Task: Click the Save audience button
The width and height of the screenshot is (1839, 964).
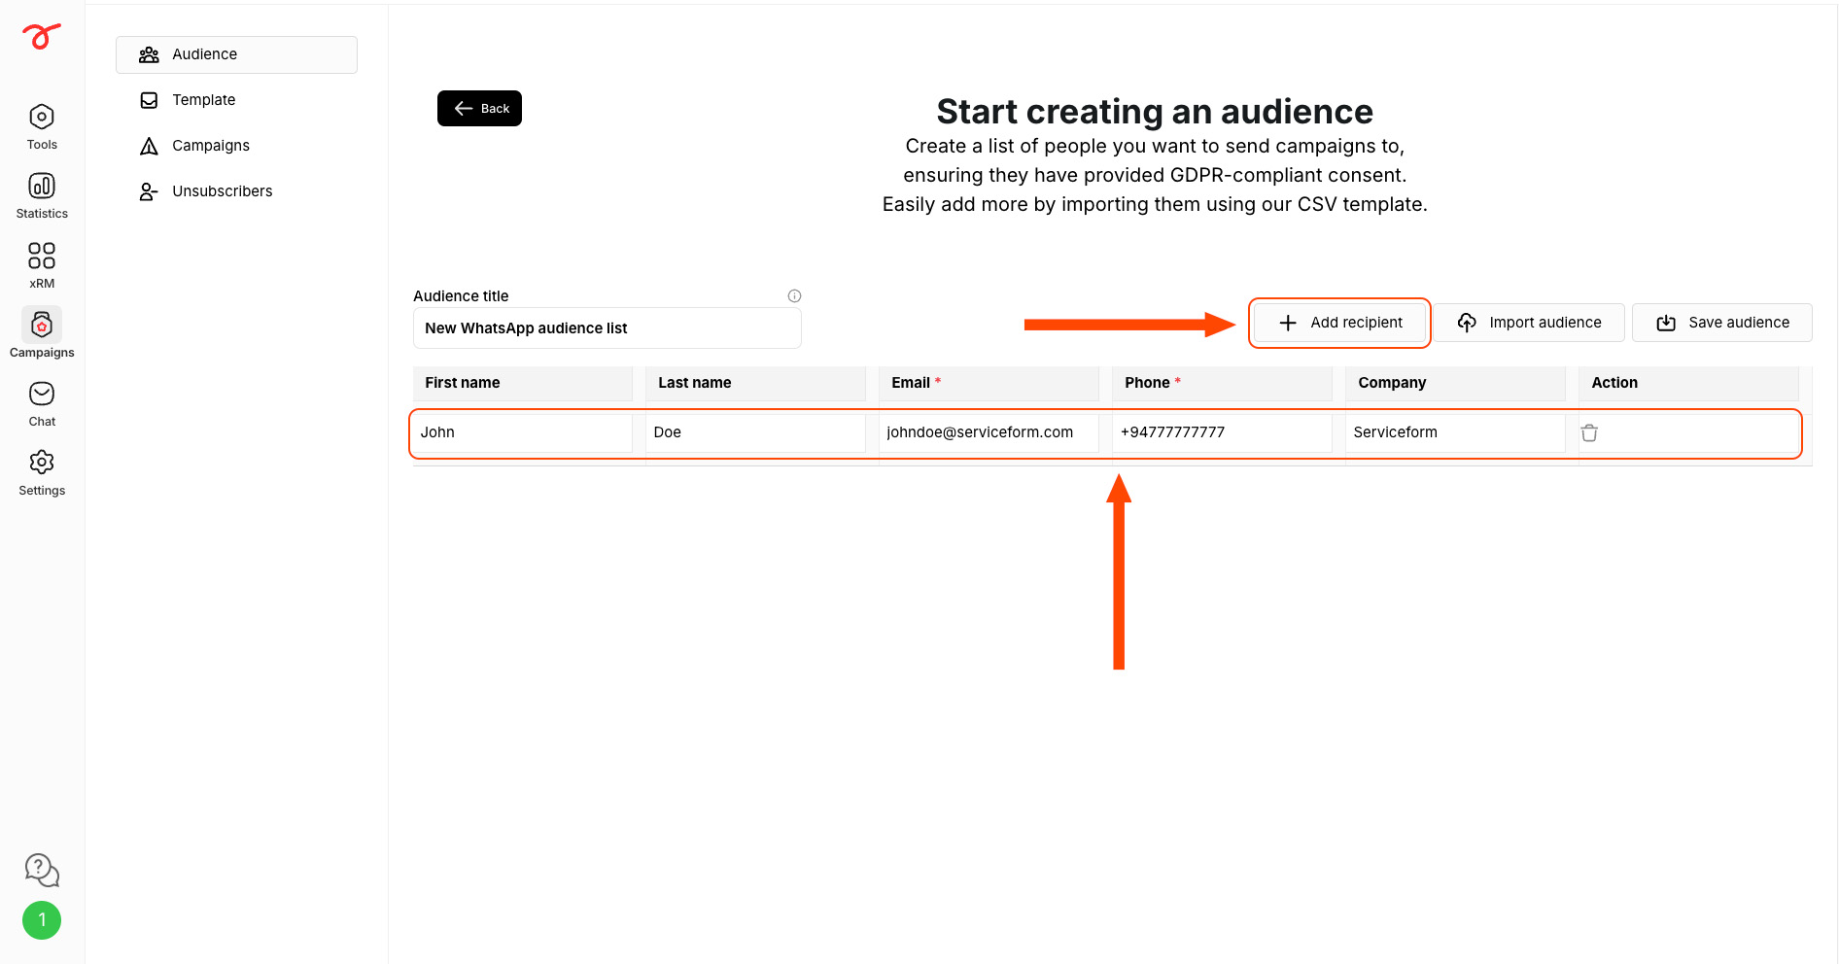Action: coord(1722,323)
